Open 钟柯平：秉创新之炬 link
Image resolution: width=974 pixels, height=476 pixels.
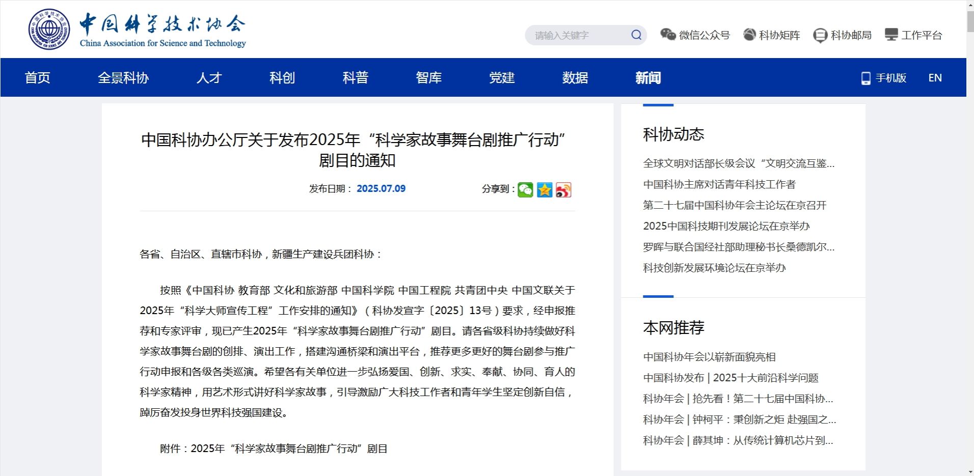pos(740,419)
